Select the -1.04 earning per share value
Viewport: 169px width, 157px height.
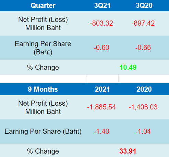click(x=143, y=131)
